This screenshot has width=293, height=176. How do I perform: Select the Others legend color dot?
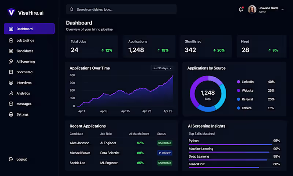(238, 108)
